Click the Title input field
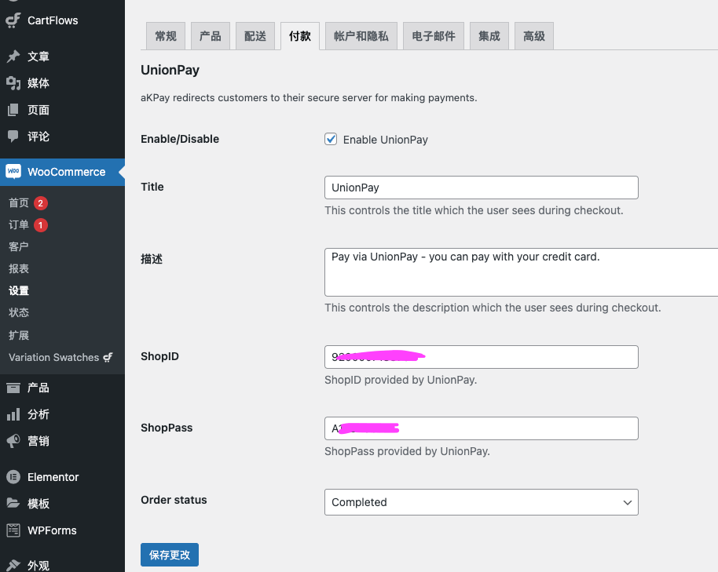The height and width of the screenshot is (572, 718). [482, 188]
